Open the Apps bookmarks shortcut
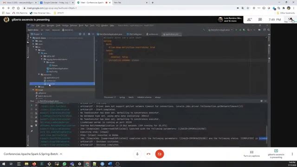 tap(6, 13)
